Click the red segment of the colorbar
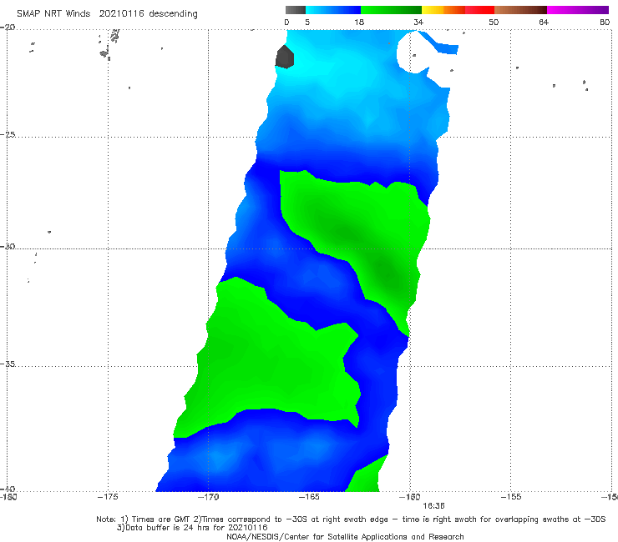This screenshot has height=542, width=618. (479, 10)
